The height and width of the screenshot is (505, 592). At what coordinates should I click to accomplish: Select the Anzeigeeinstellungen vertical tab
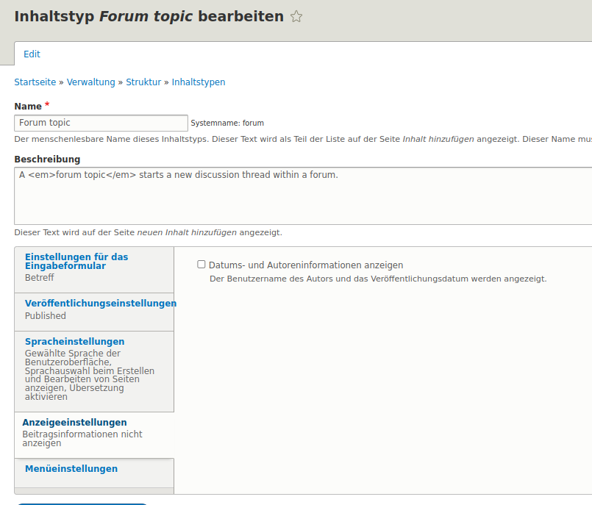click(74, 423)
